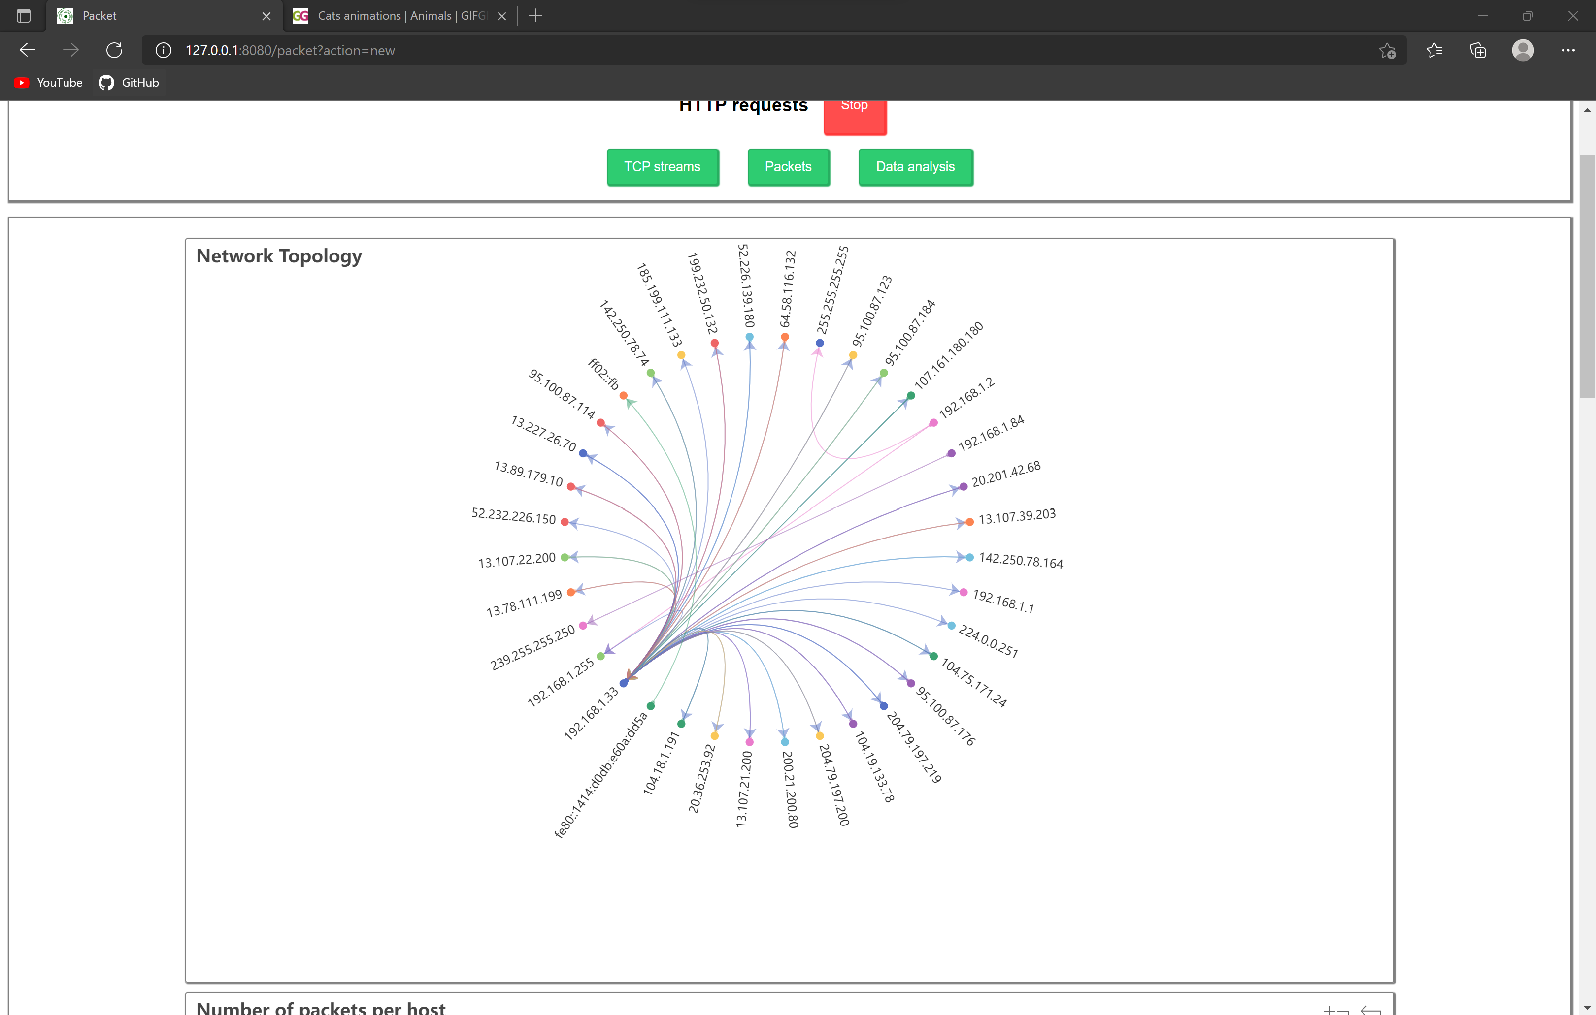Open the Favorites list icon
This screenshot has width=1596, height=1015.
coord(1433,50)
